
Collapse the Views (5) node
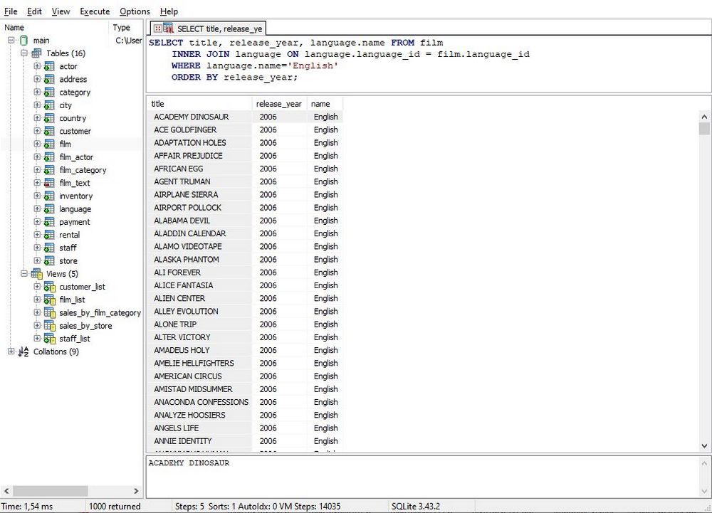coord(24,274)
